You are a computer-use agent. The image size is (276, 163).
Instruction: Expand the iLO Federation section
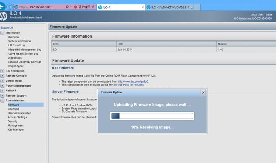pos(2,71)
